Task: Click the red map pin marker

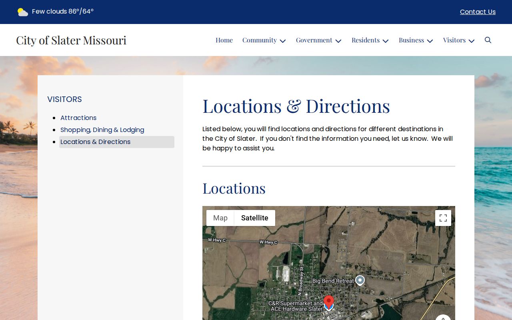Action: 329,302
